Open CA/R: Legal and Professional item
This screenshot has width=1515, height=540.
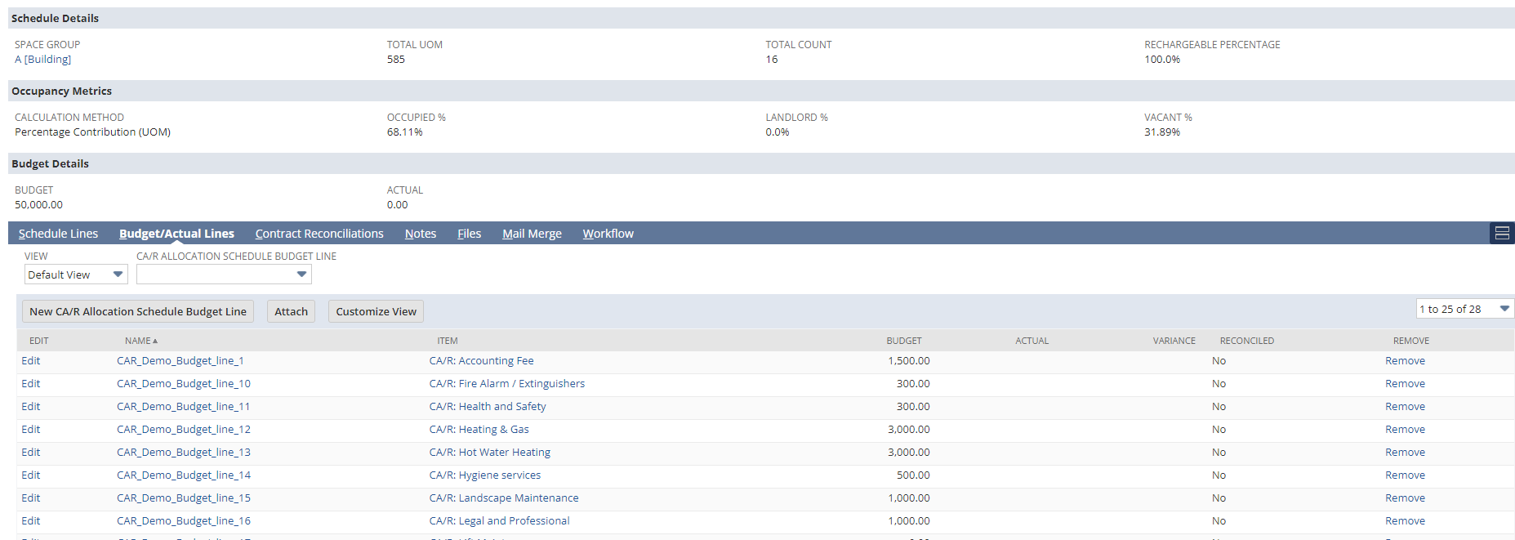499,520
